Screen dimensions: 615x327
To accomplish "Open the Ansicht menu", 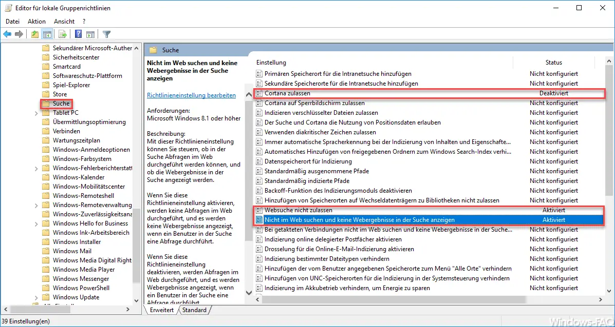I will tap(64, 22).
